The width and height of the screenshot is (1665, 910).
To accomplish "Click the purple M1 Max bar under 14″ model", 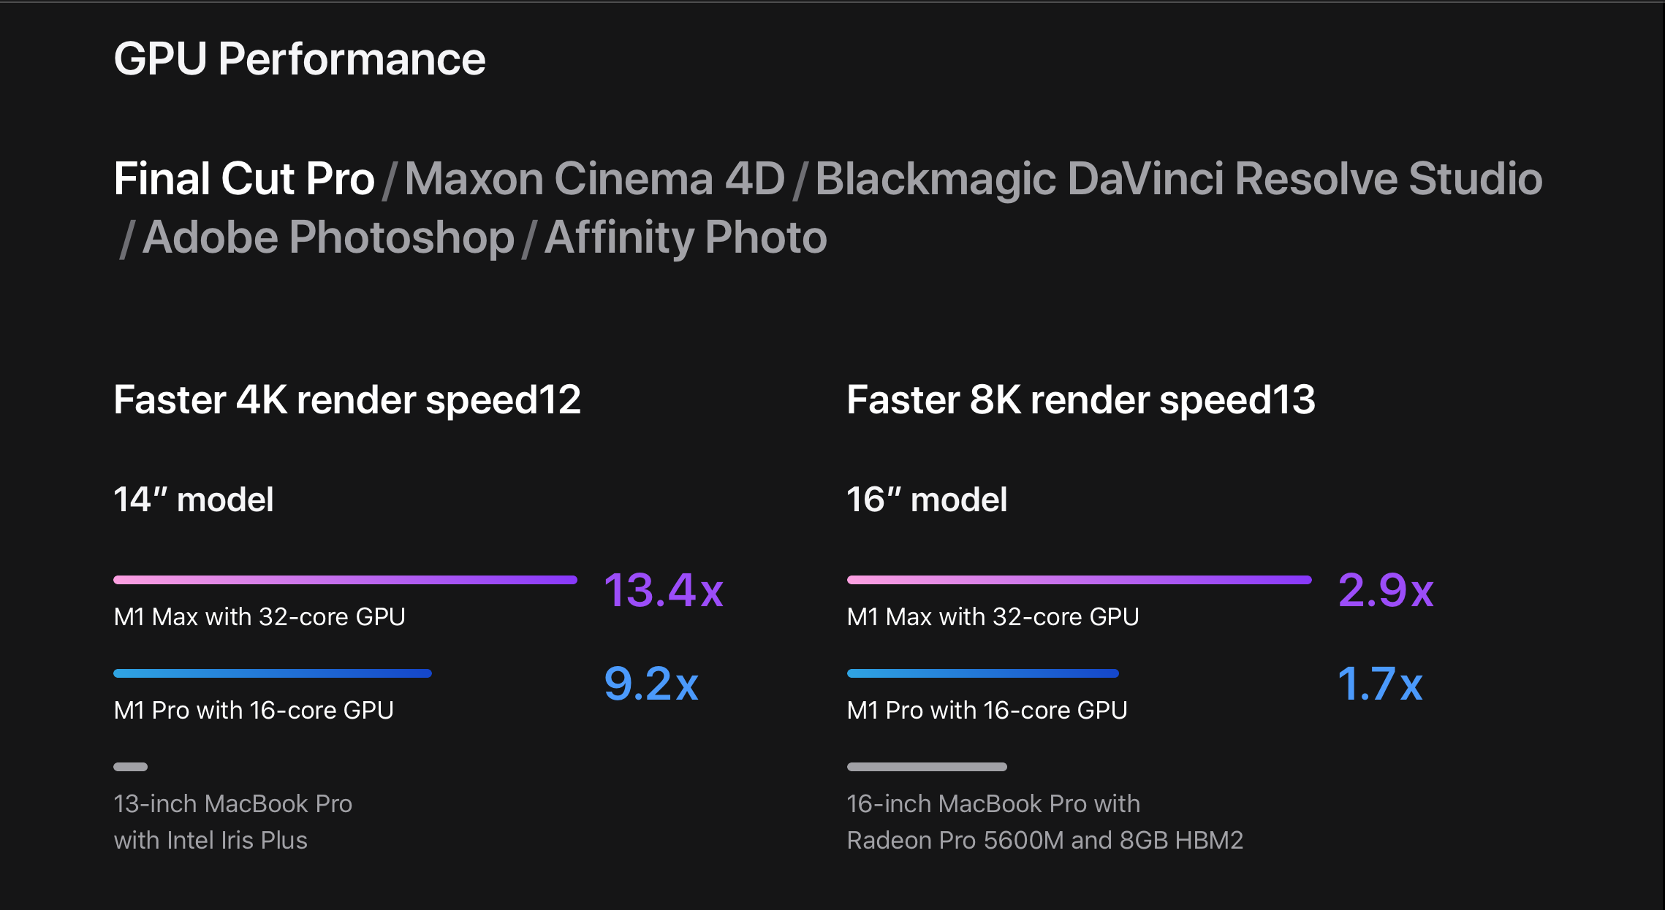I will pos(345,580).
